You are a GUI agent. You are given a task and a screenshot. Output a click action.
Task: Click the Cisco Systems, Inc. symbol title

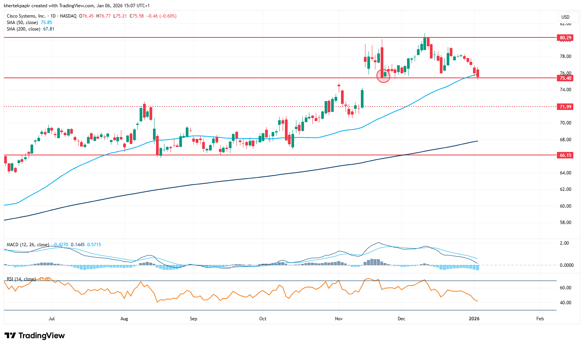coord(26,16)
